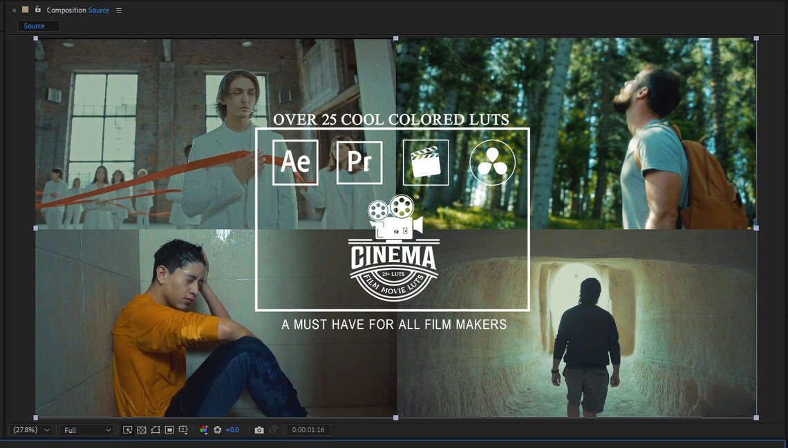Open the resolution dropdown set to Full

pos(84,429)
